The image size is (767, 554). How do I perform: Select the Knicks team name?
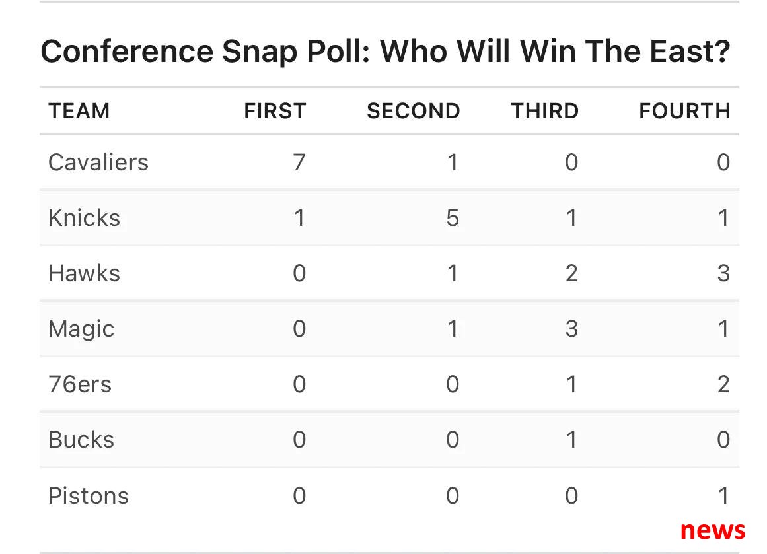click(84, 218)
